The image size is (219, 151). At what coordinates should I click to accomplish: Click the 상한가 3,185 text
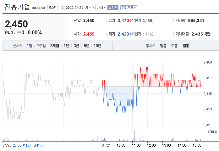click(x=142, y=20)
